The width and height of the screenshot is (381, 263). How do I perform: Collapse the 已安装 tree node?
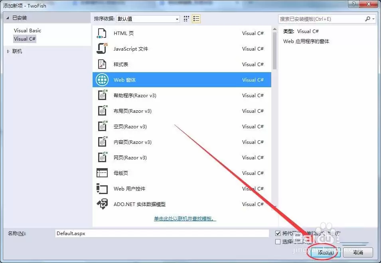point(7,18)
